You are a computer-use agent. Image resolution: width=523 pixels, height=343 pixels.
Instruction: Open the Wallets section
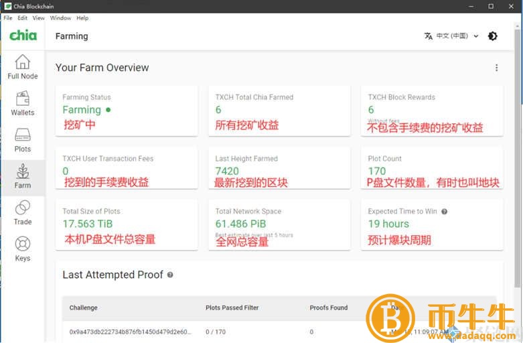click(23, 103)
